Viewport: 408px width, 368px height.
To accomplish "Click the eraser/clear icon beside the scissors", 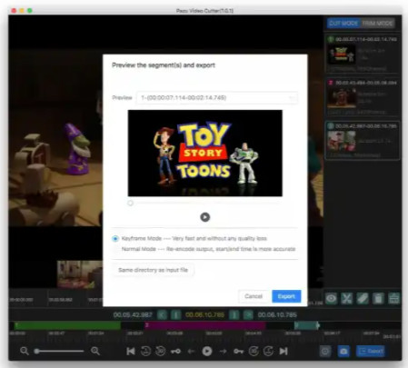I will point(363,299).
